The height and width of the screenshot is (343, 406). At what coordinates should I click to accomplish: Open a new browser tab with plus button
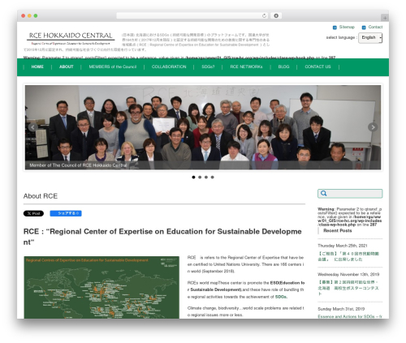coord(385,18)
